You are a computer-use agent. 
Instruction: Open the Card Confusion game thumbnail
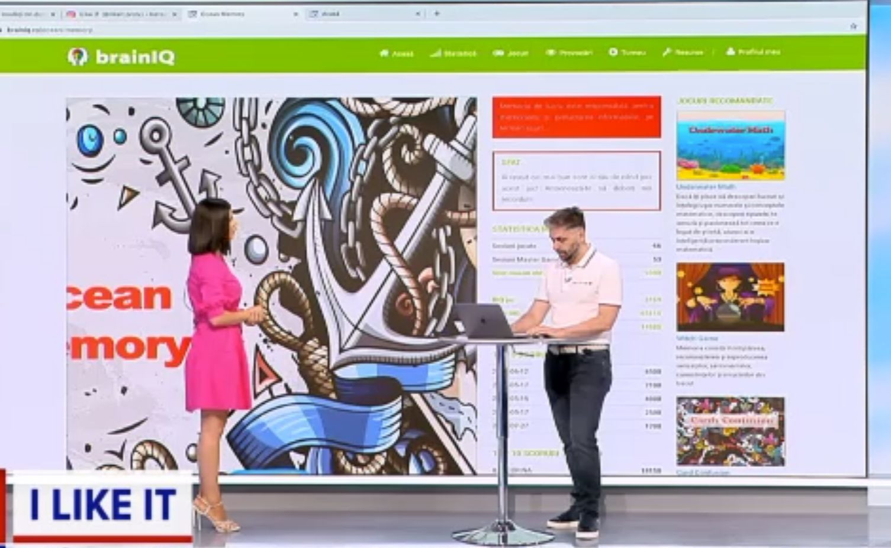tap(731, 432)
